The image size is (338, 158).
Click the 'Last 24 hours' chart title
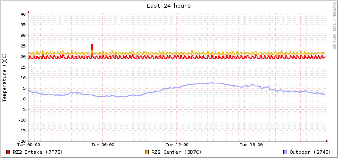click(x=169, y=6)
